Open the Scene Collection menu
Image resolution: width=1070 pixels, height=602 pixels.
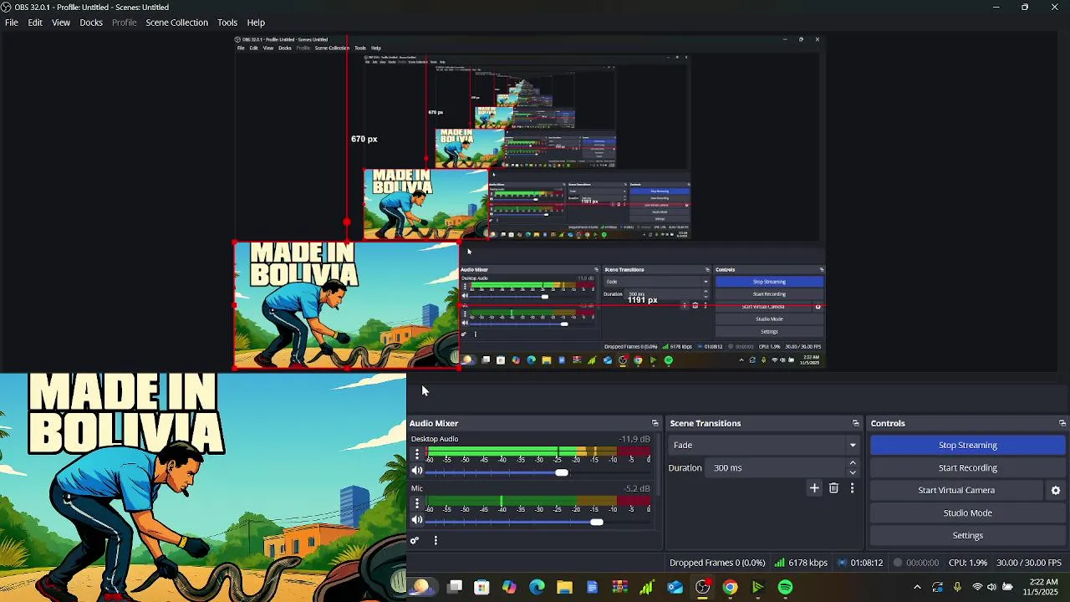pos(177,23)
